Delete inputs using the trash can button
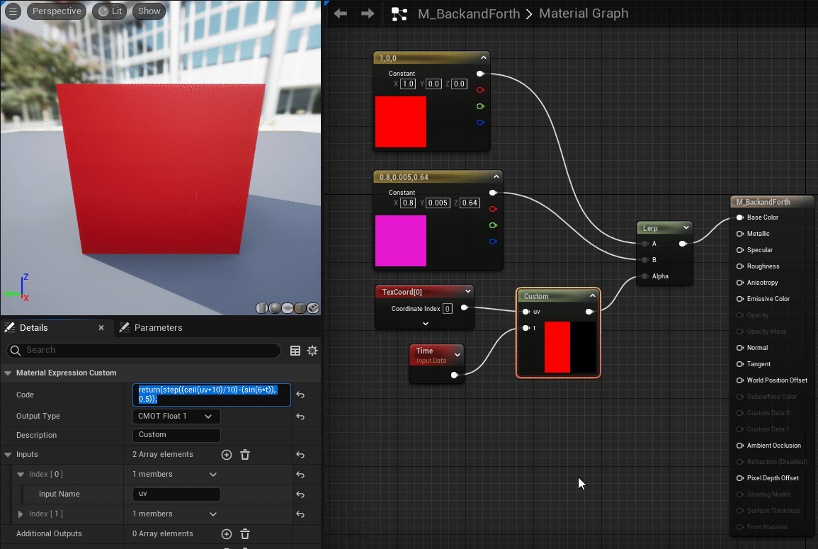818x549 pixels. tap(244, 454)
